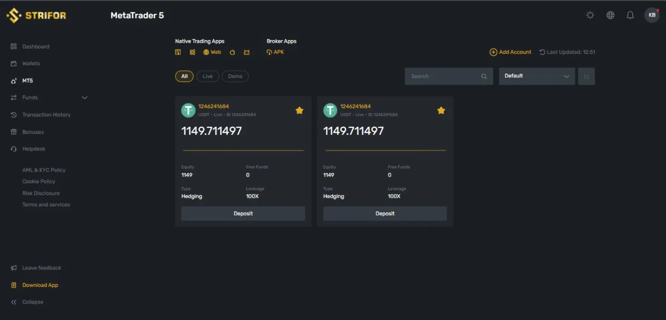Toggle the favorite star on the right account card
This screenshot has width=666, height=320.
point(442,110)
